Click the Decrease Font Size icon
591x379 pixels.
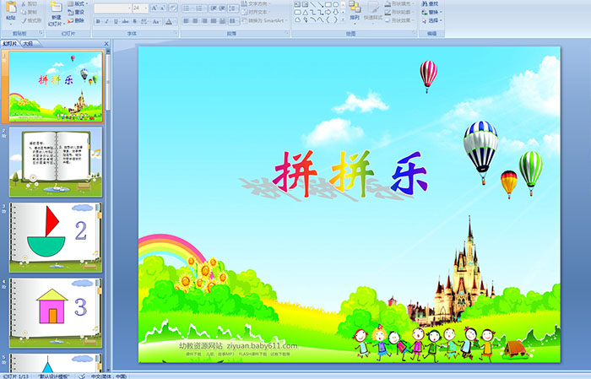163,8
